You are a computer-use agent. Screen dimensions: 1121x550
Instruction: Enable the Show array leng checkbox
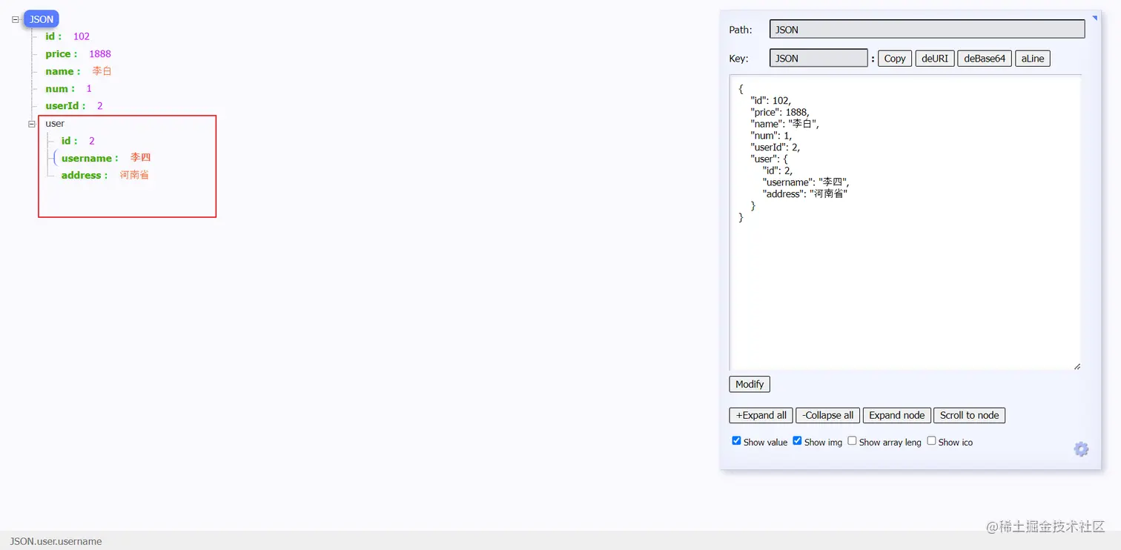[852, 440]
